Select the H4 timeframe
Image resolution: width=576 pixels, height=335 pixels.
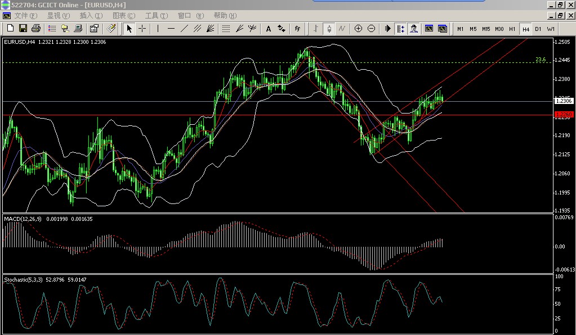pos(526,29)
